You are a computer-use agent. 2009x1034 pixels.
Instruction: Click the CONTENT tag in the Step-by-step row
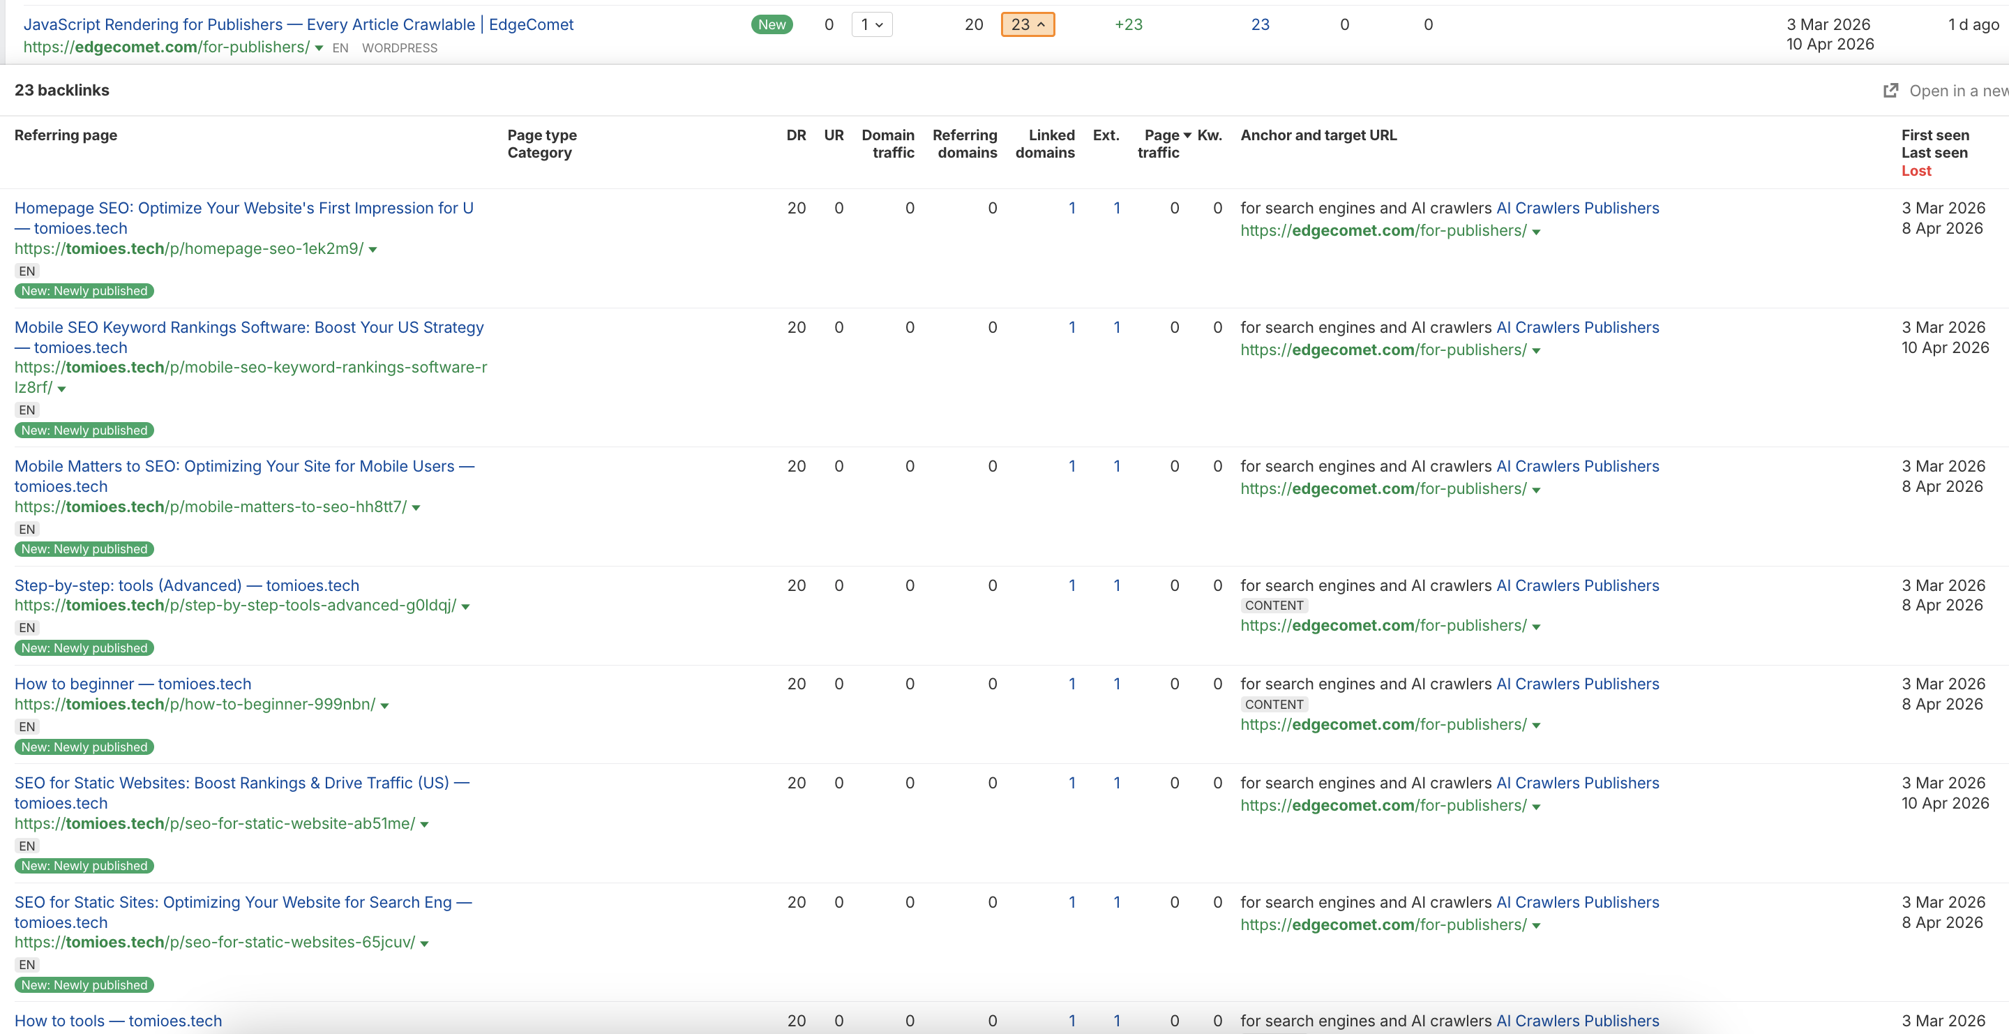pos(1274,606)
